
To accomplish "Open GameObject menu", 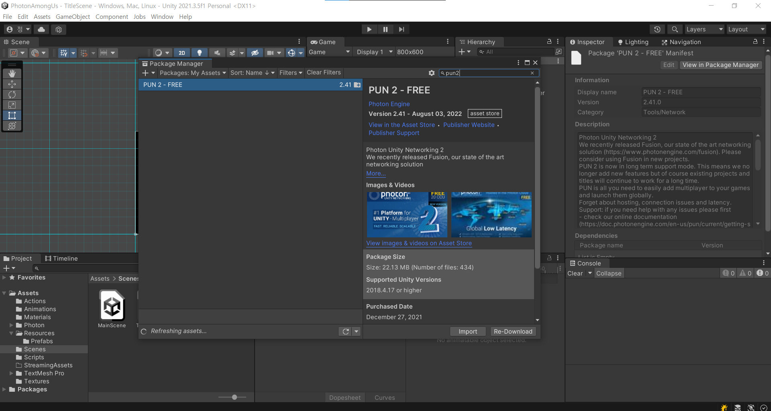I will 73,16.
